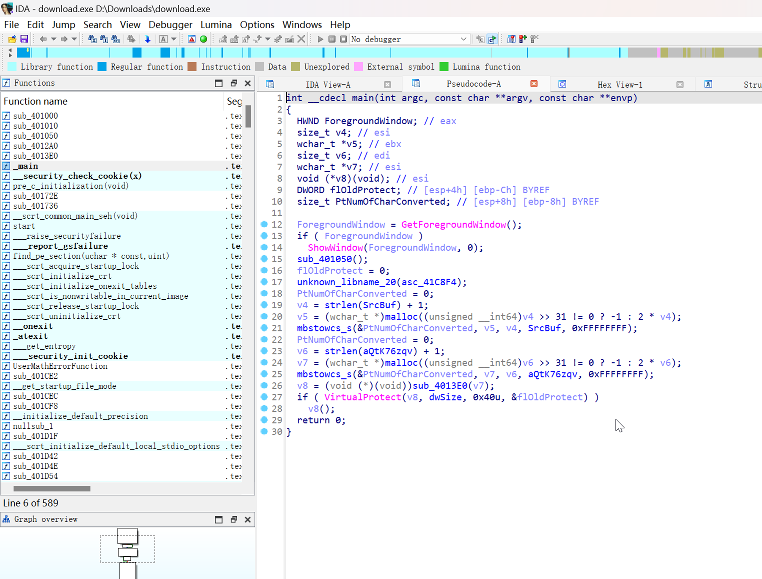Click the delete breakpoint icon
Viewport: 762px width, 579px height.
pos(534,39)
